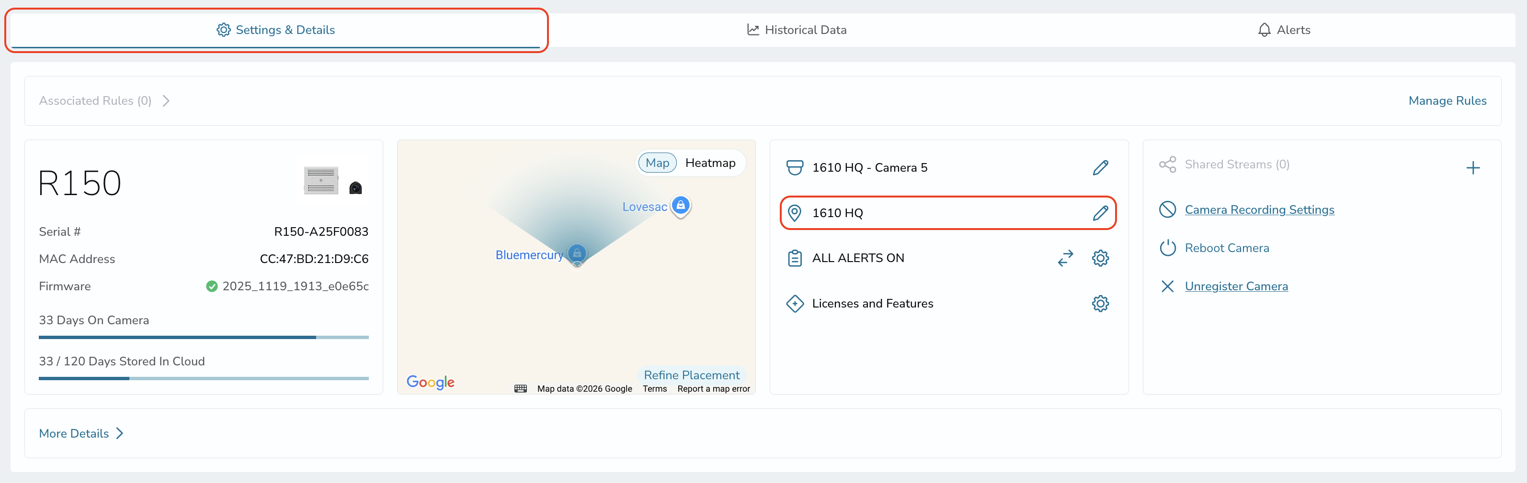Click the gear icon on Settings & Details tab
The width and height of the screenshot is (1527, 483).
coord(223,30)
